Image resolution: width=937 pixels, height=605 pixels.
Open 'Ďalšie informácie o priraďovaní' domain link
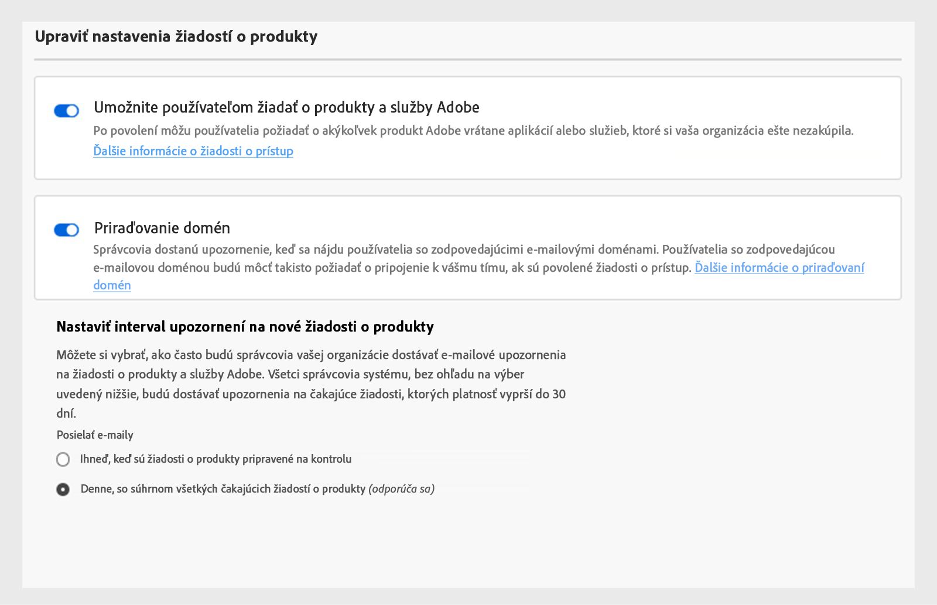(x=779, y=268)
